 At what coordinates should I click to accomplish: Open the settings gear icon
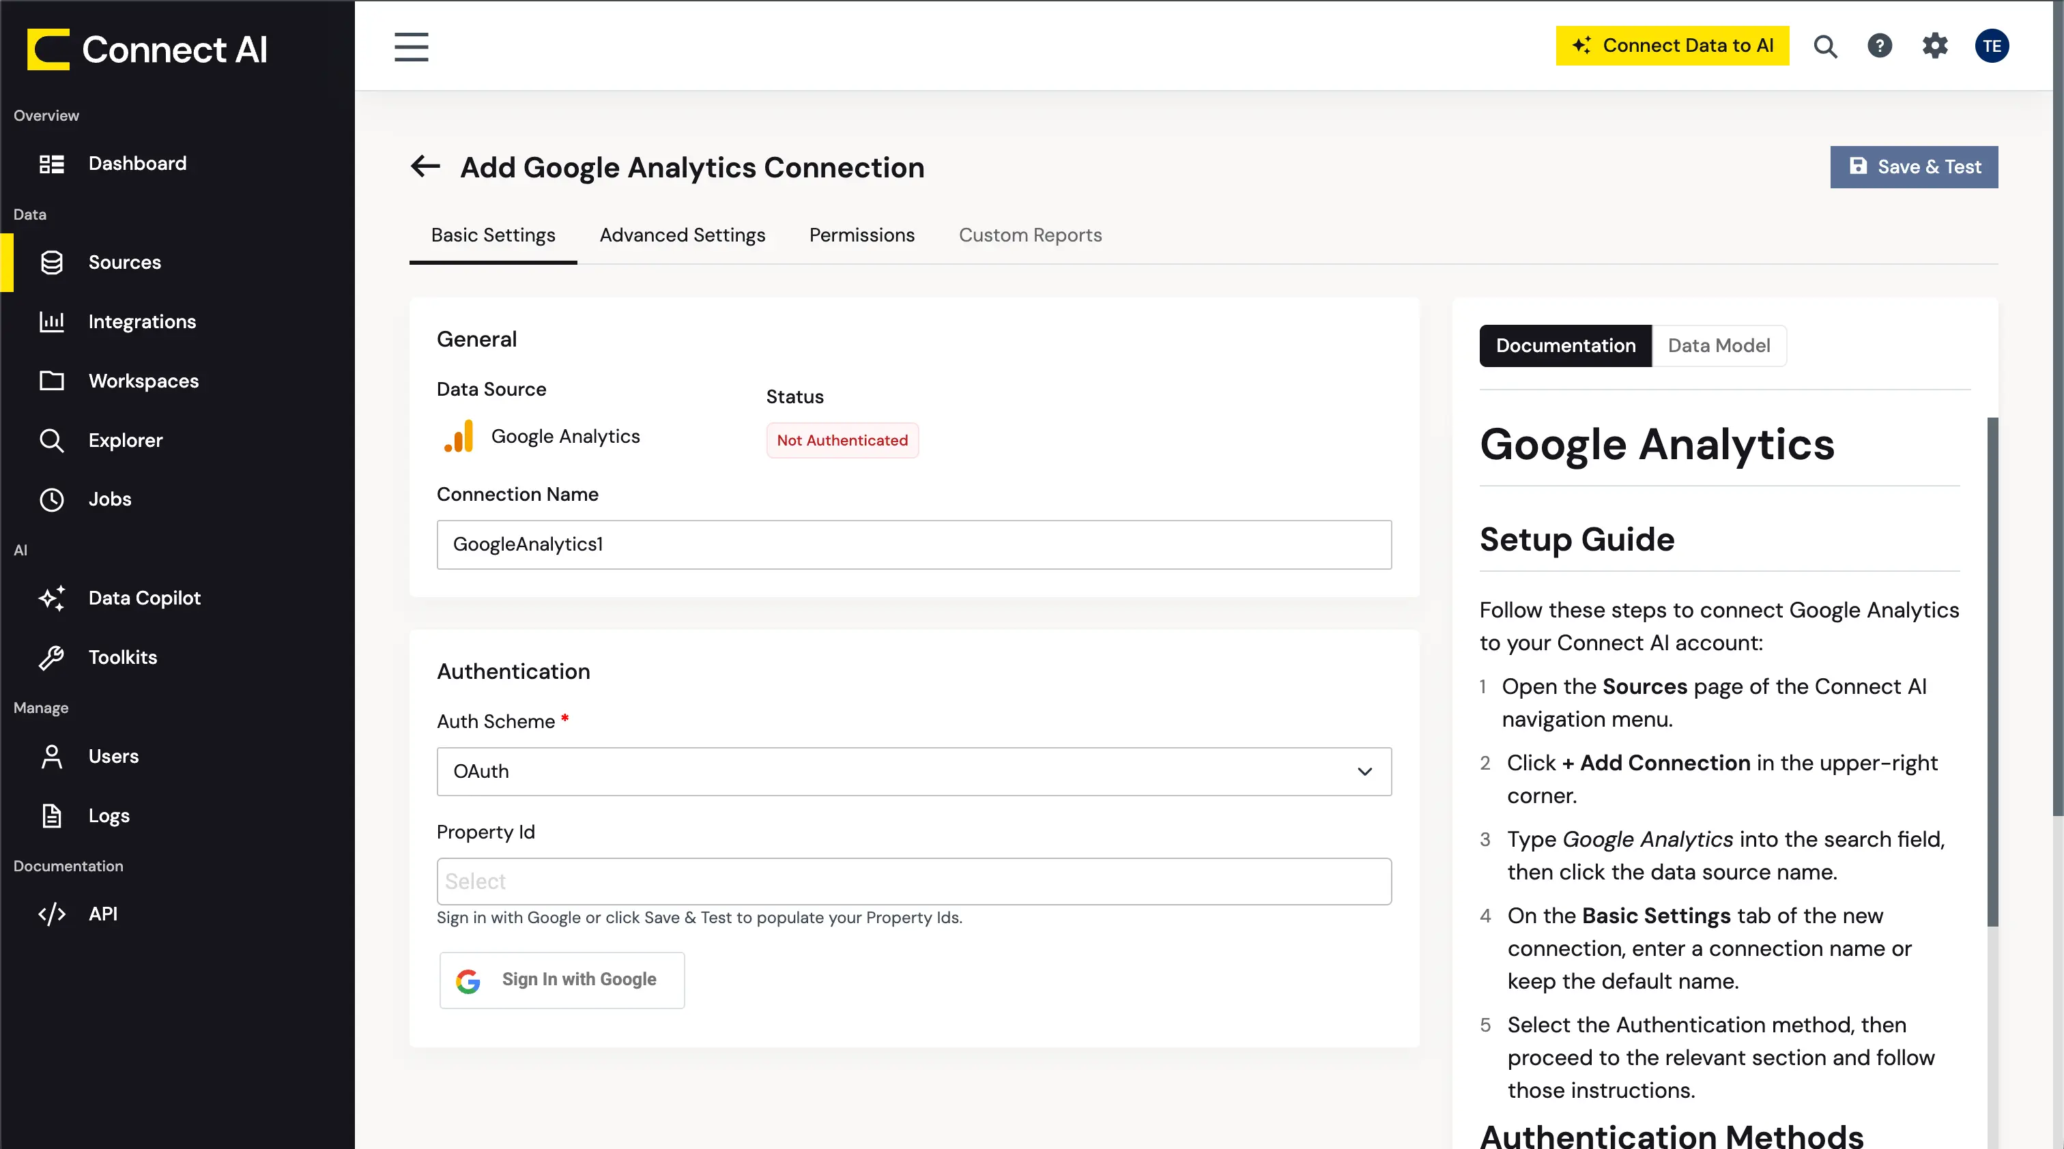coord(1935,46)
